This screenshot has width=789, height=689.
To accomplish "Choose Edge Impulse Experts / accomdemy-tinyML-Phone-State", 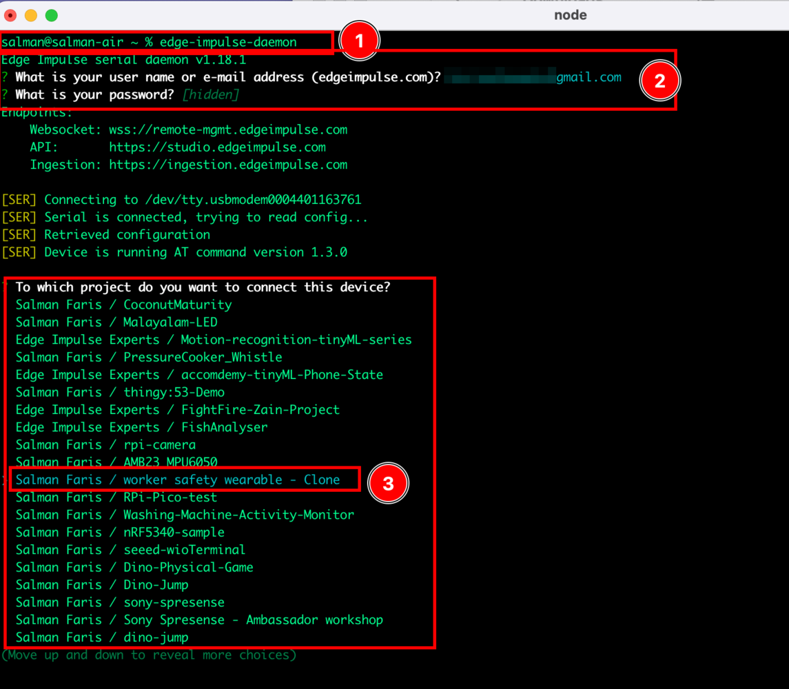I will tap(199, 375).
